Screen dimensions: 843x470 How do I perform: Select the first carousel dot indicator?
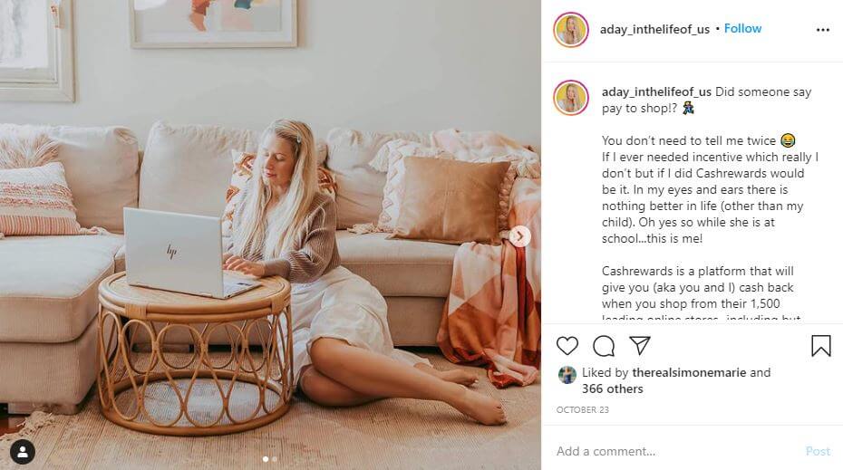tap(266, 459)
